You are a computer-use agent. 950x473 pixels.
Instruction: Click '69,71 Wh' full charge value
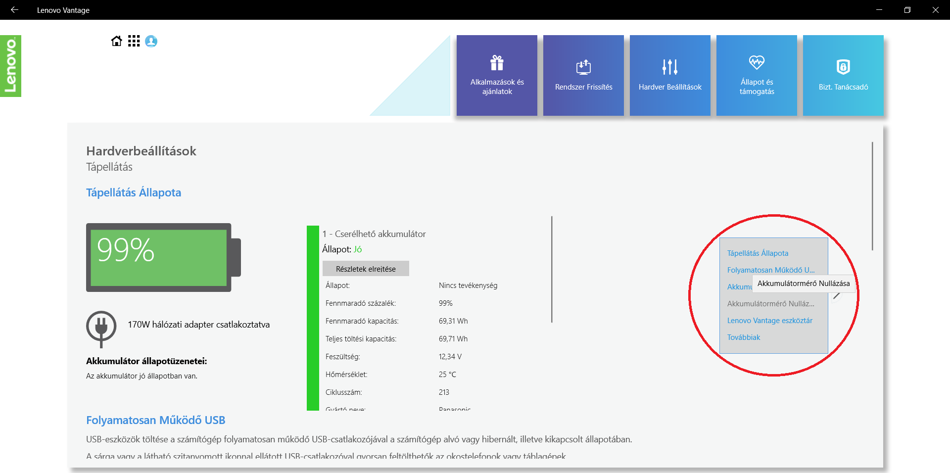pos(453,339)
